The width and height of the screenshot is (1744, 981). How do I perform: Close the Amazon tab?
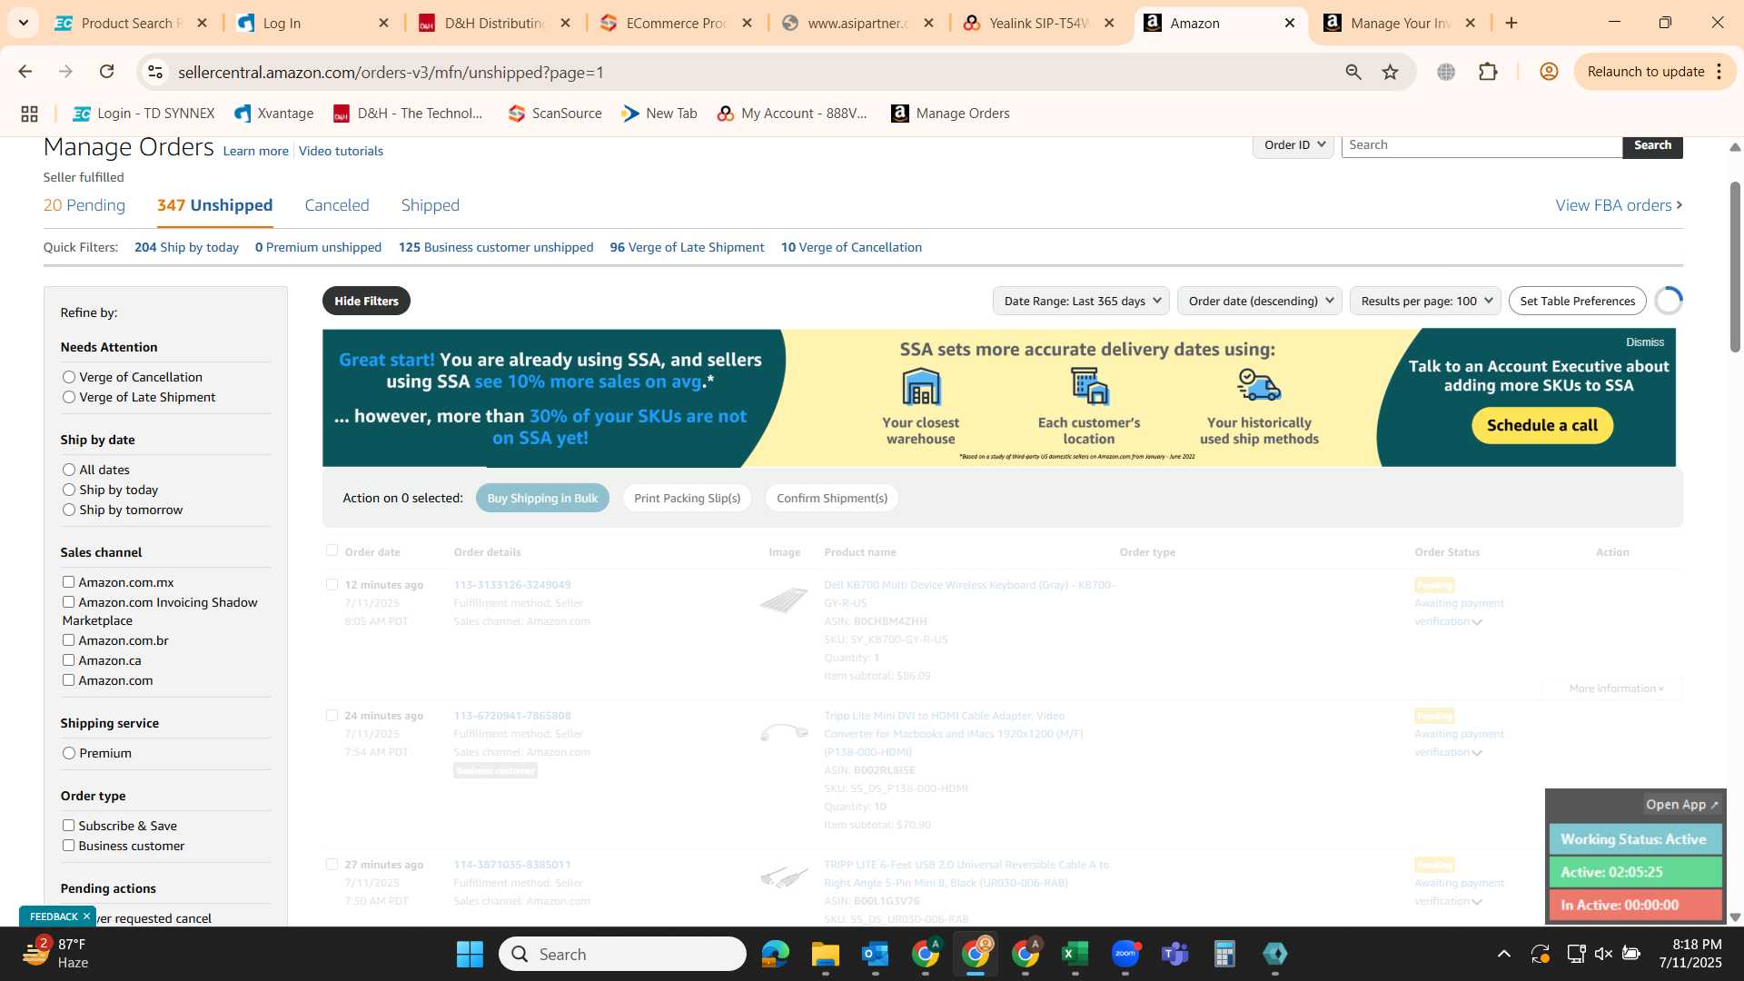pyautogui.click(x=1289, y=23)
